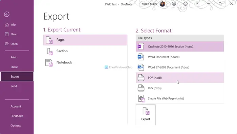
Task: Open the New tab
Action: [17, 34]
